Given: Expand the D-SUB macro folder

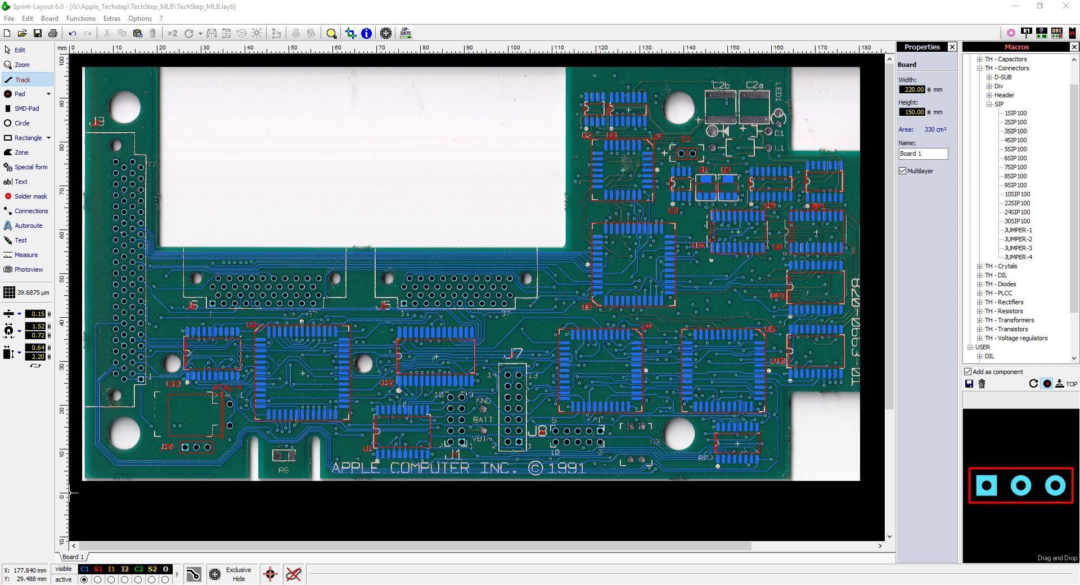Looking at the screenshot, I should pos(989,77).
